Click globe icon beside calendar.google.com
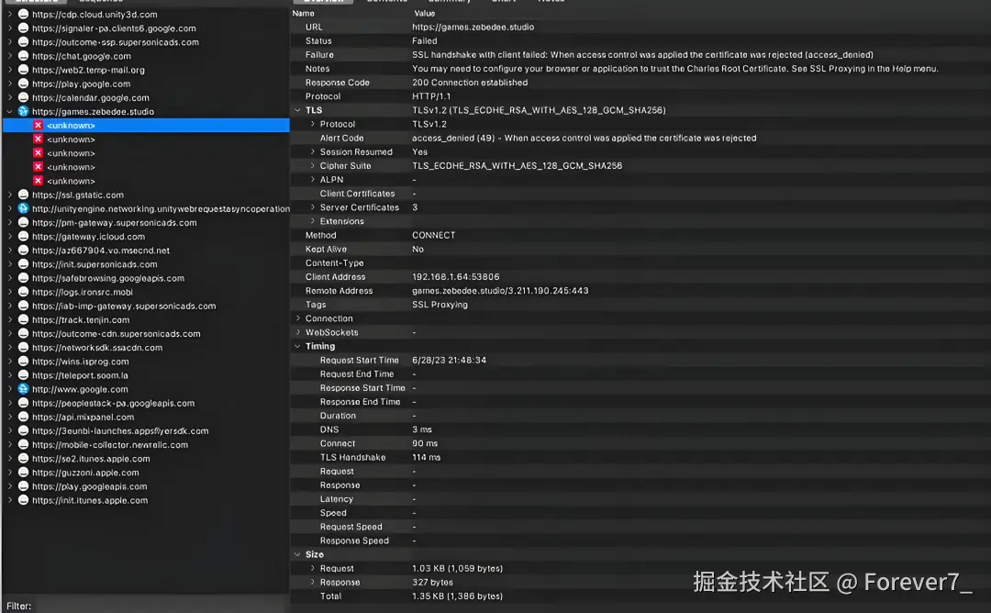Screen dimensions: 991x613 [23, 97]
